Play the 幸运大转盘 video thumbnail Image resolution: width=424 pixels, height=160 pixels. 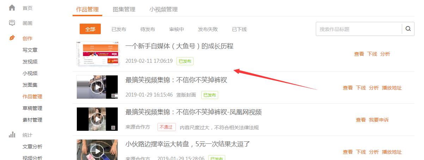click(x=97, y=150)
